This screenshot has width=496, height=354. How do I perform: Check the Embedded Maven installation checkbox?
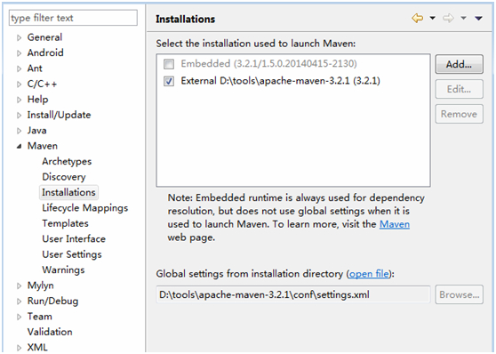(x=169, y=64)
